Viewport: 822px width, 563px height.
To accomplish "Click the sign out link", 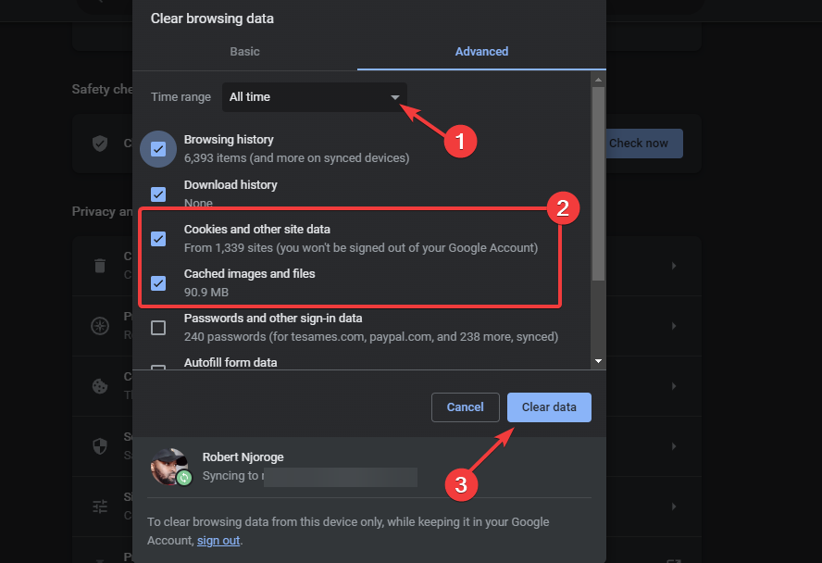I will point(218,541).
